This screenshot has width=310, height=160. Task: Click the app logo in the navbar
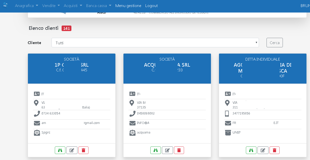coord(5,5)
